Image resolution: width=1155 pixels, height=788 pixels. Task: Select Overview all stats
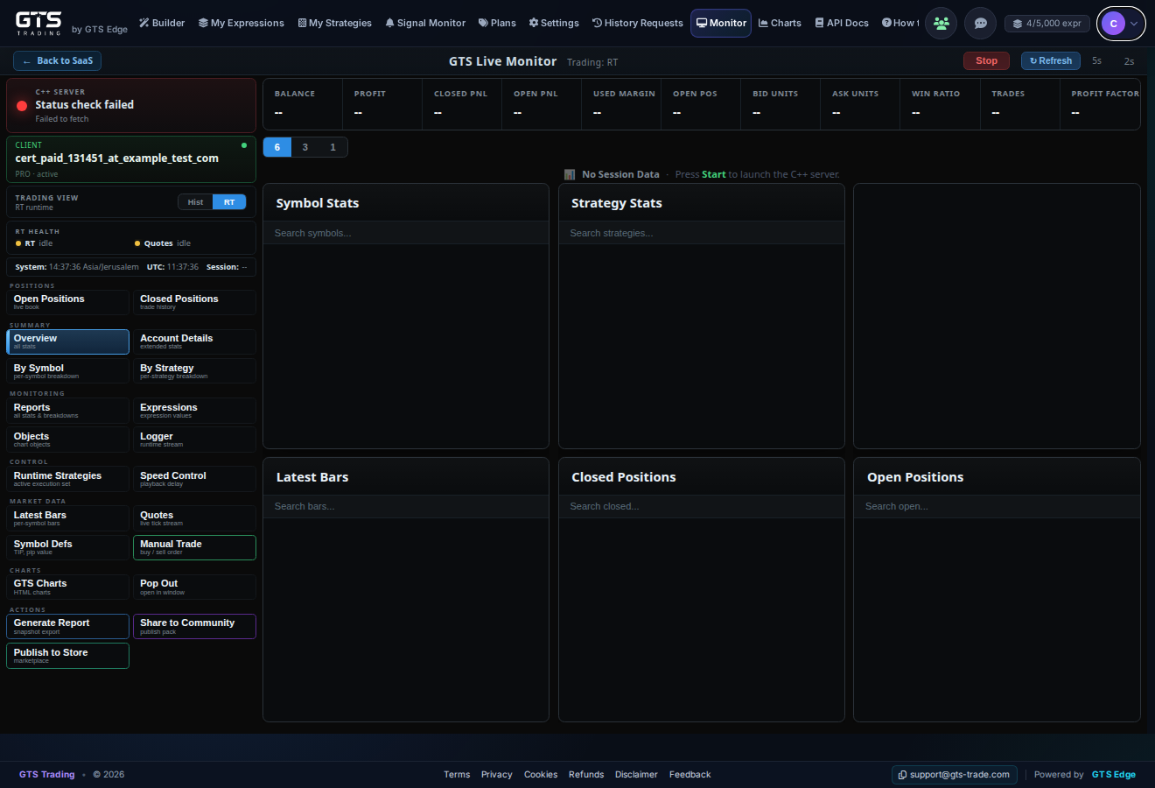point(67,341)
